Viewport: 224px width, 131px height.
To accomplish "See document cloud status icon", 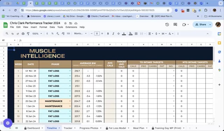I will [x=76, y=23].
